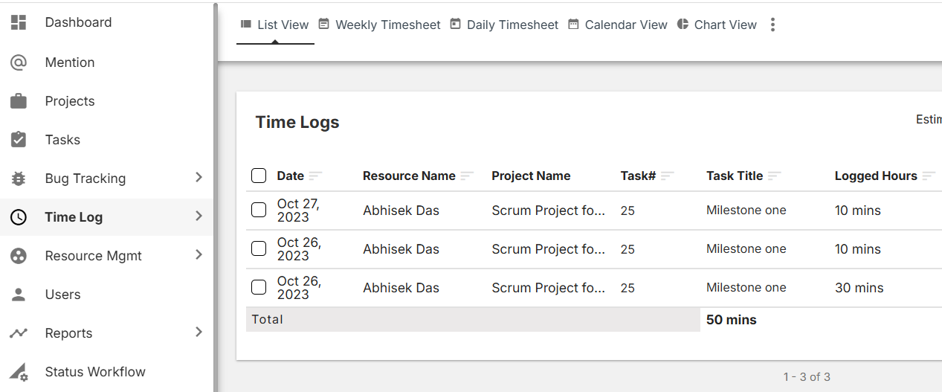Screen dimensions: 942x392
Task: Open Projects via briefcase icon
Action: 19,101
